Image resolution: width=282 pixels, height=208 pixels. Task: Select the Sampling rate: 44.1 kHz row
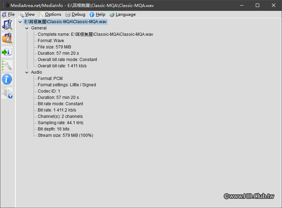[61, 123]
